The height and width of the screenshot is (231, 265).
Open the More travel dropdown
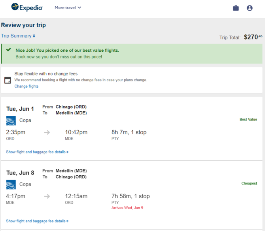pyautogui.click(x=68, y=8)
